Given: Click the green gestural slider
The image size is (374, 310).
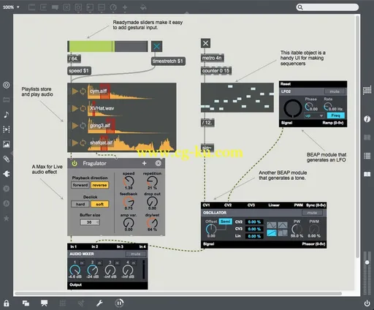Looking at the screenshot, I should coord(107,46).
